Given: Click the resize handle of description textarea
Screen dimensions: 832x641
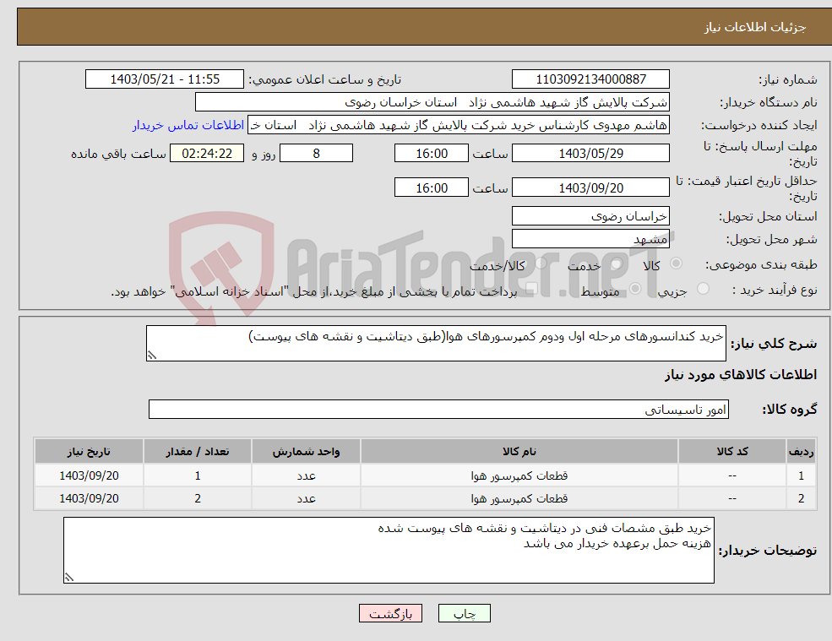Looking at the screenshot, I should [x=152, y=356].
